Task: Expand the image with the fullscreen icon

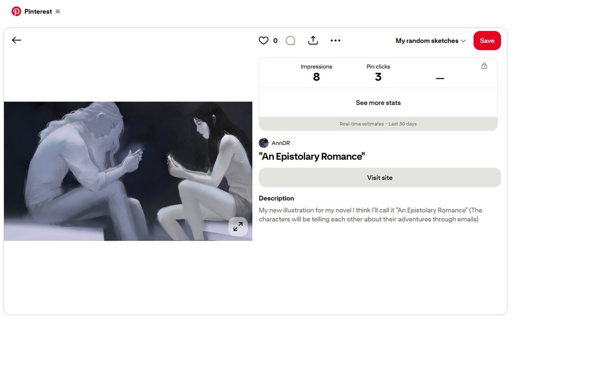Action: point(238,227)
